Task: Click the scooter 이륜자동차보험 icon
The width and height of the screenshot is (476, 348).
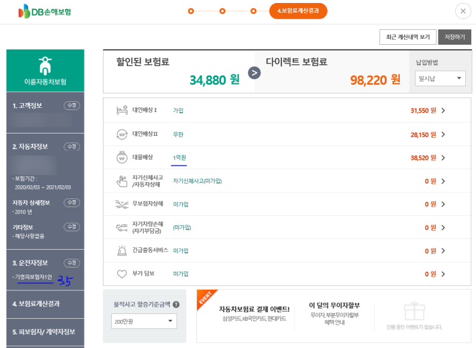Action: [x=45, y=66]
